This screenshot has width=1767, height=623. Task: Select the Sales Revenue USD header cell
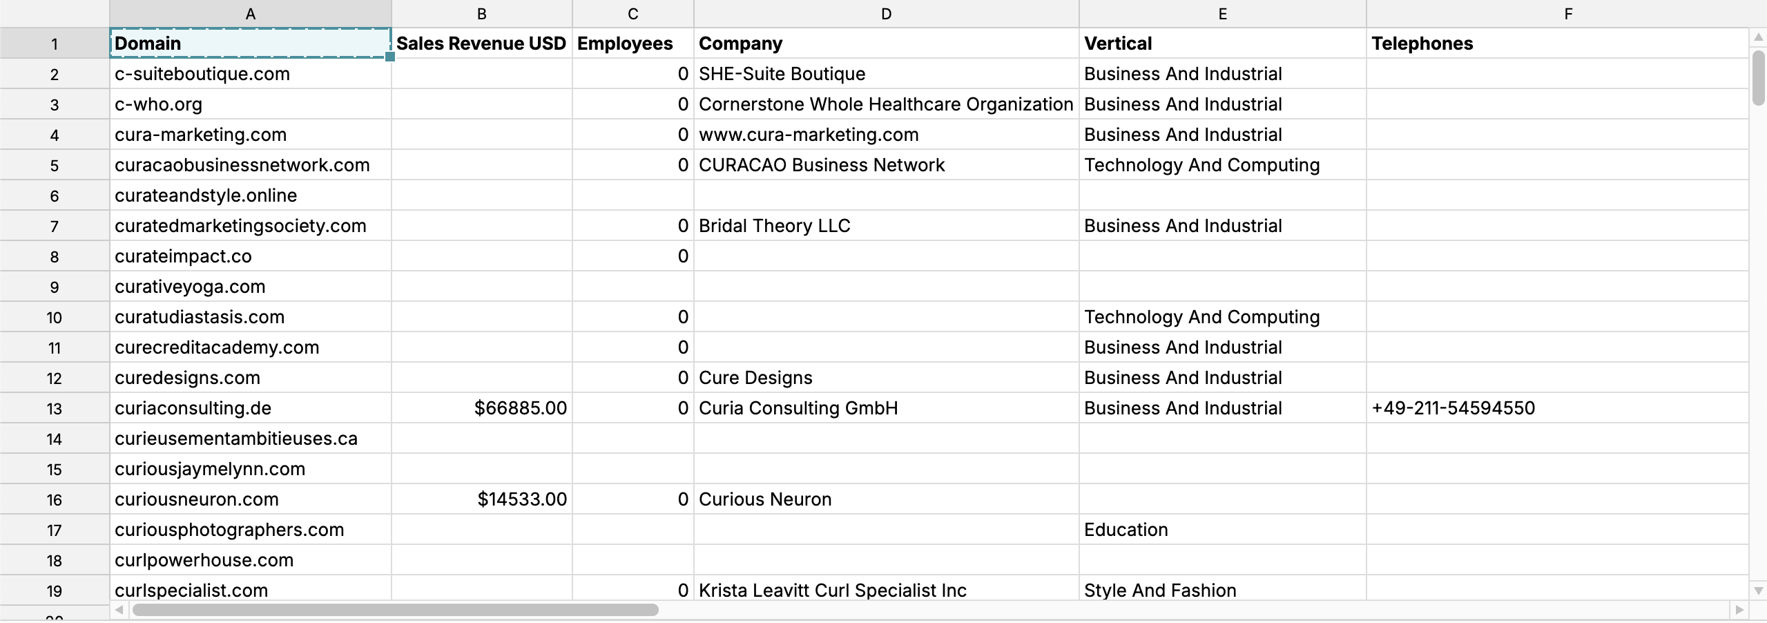(482, 44)
